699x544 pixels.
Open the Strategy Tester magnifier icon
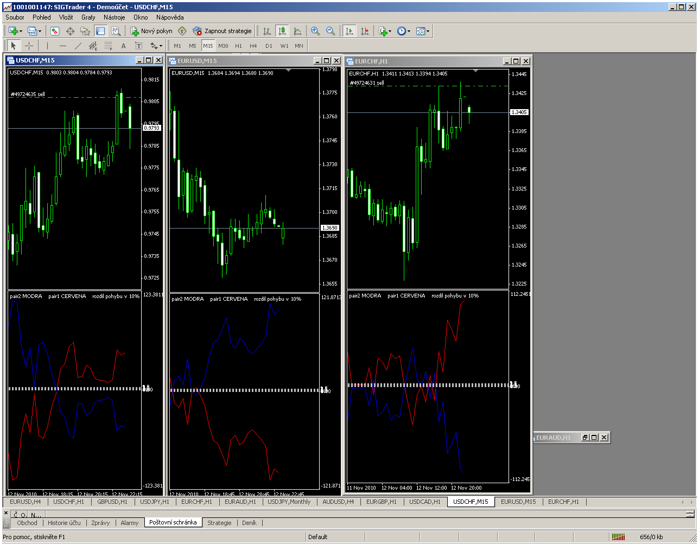(115, 31)
